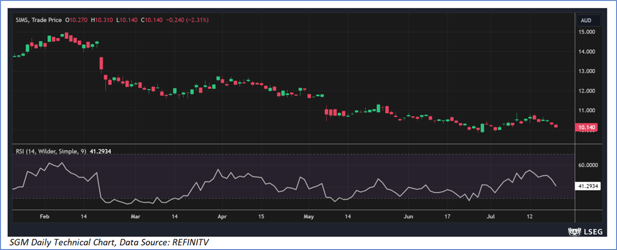Click the 13.000 price axis label
The image size is (617, 250).
pyautogui.click(x=586, y=71)
